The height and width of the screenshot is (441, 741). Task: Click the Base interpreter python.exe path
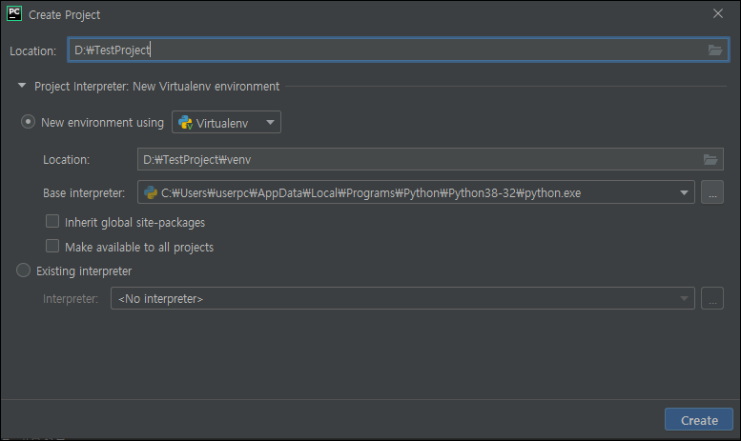pos(371,193)
